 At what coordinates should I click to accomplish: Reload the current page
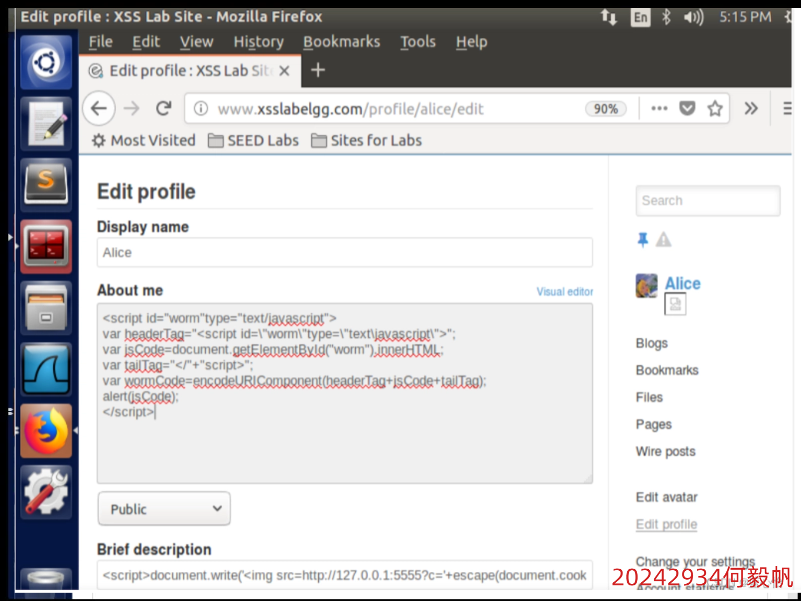[x=164, y=108]
